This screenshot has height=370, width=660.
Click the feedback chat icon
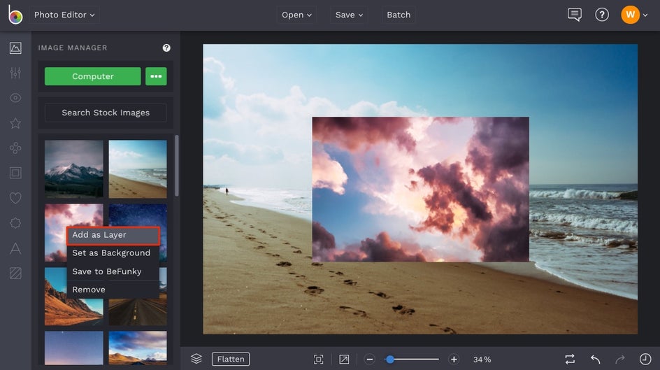pos(575,15)
